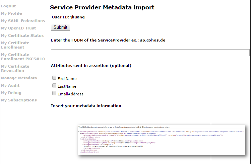Screen dimensions: 251x164
Task: Click the Service Provider Metadata import heading
Action: tap(102, 7)
